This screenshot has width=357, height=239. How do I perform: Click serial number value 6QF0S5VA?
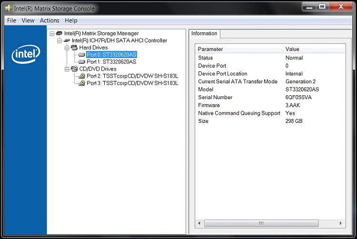(298, 98)
